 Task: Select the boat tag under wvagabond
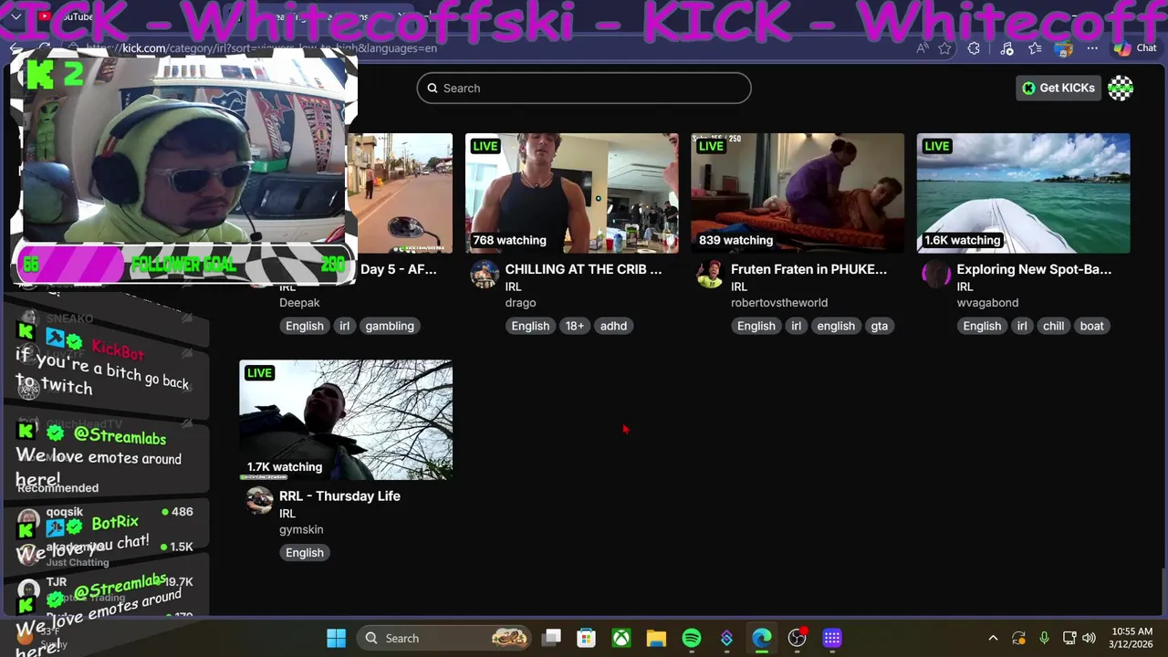[1091, 326]
